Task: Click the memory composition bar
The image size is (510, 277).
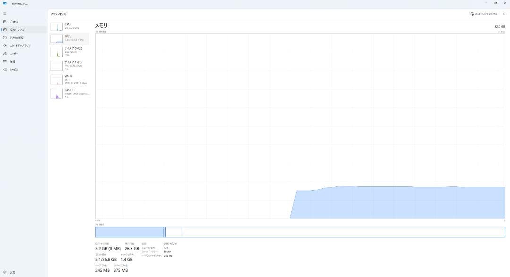Action: tap(300, 232)
